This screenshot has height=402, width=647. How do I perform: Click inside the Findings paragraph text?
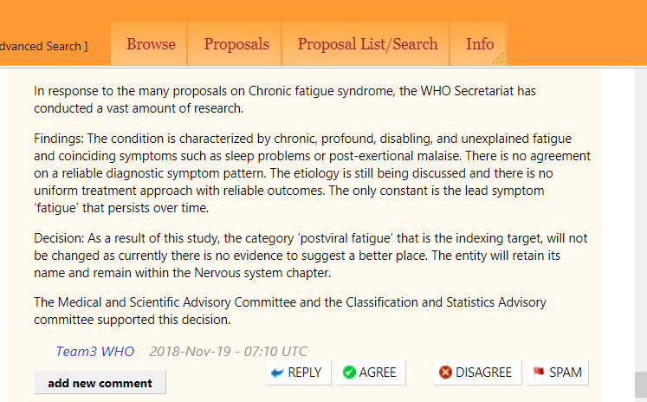pyautogui.click(x=294, y=173)
